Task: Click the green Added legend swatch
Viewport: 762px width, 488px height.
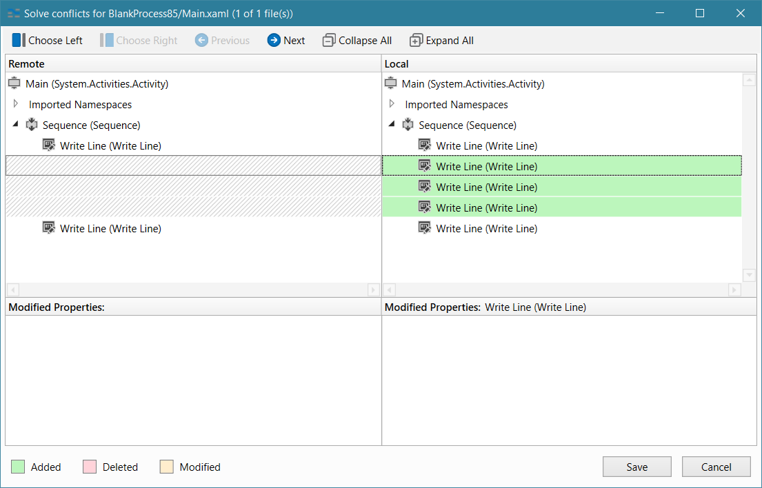Action: 18,467
